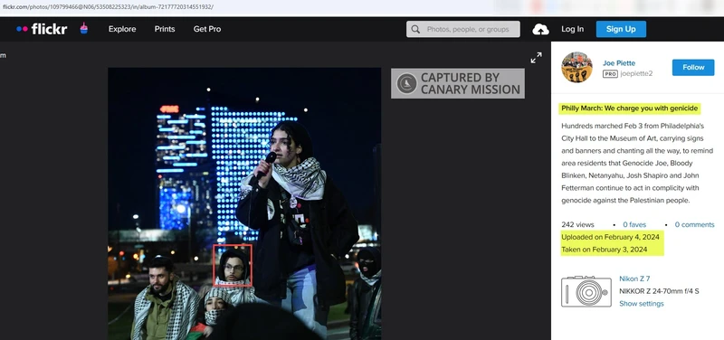Open the Prints menu
724x340 pixels.
(165, 29)
